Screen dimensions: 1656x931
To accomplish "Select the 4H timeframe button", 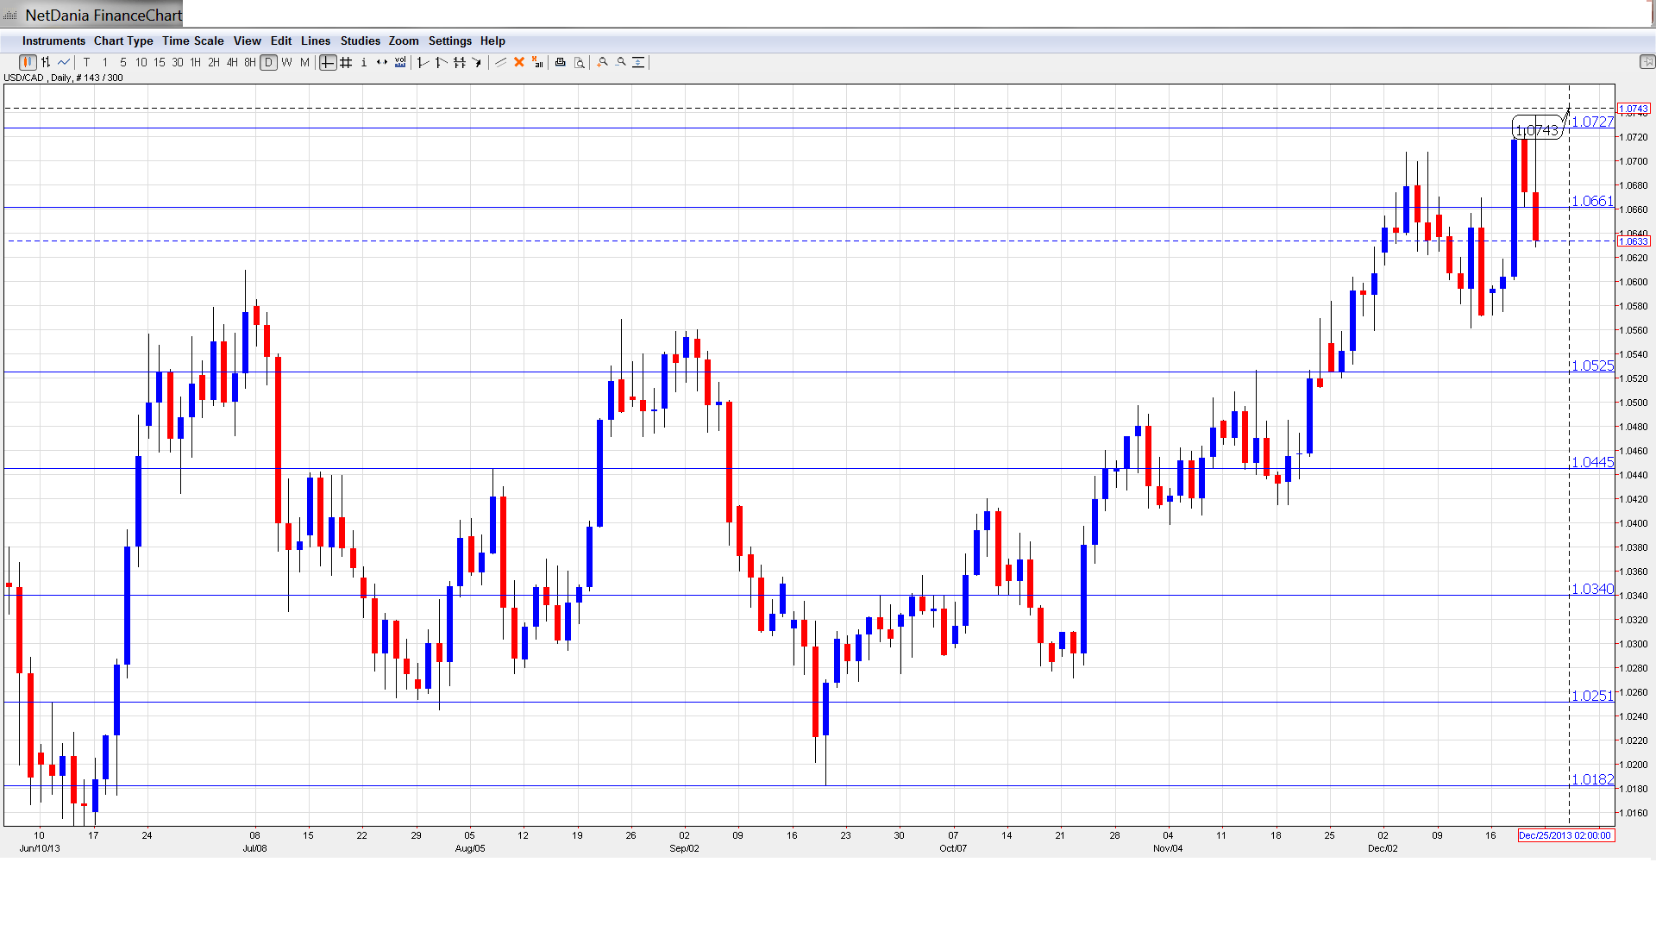I will click(232, 62).
